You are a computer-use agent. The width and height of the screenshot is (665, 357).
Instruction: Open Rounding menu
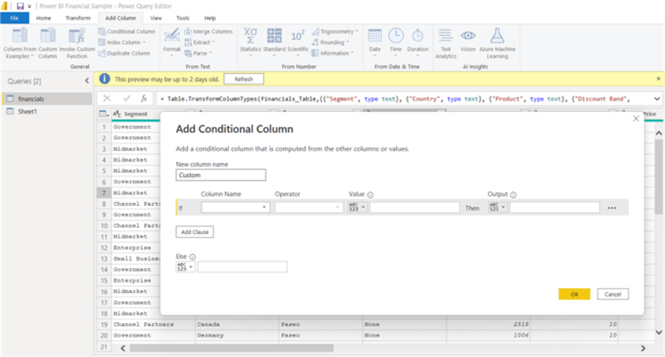pos(330,42)
